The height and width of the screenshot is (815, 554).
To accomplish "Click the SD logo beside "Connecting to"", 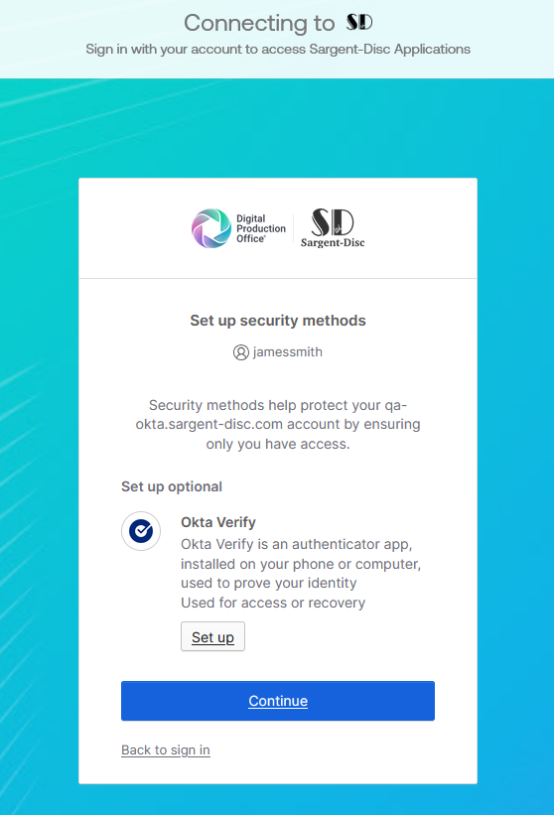I will pos(359,22).
